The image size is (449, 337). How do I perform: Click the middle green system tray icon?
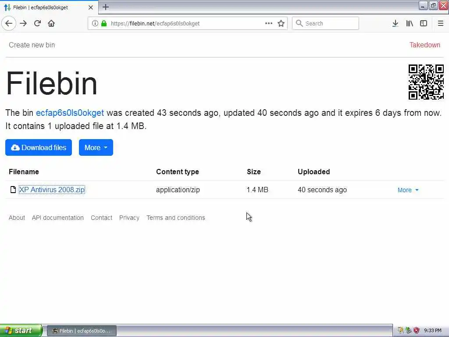point(408,331)
